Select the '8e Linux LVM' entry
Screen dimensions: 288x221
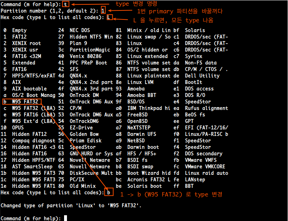[135, 82]
